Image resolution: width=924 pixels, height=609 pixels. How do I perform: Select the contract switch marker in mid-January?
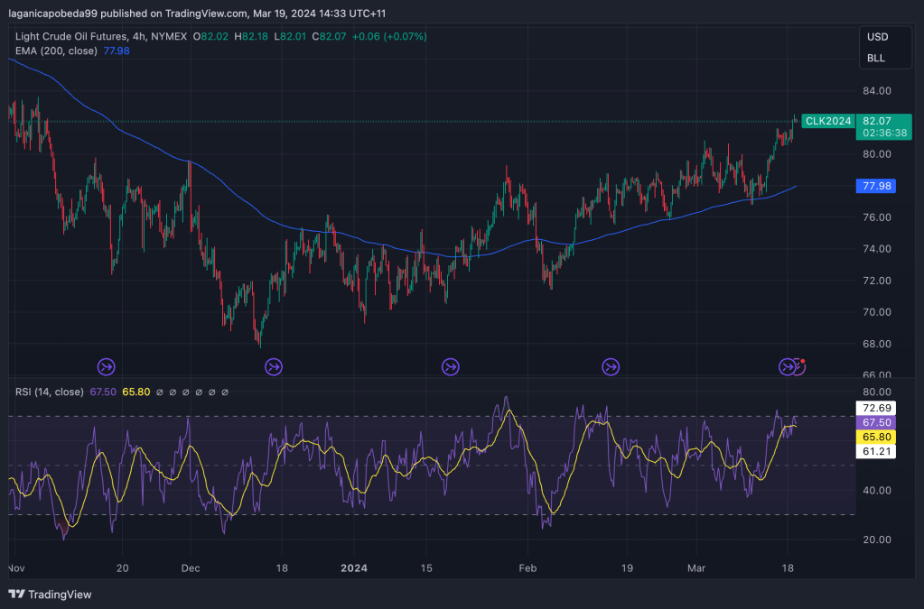click(x=450, y=366)
